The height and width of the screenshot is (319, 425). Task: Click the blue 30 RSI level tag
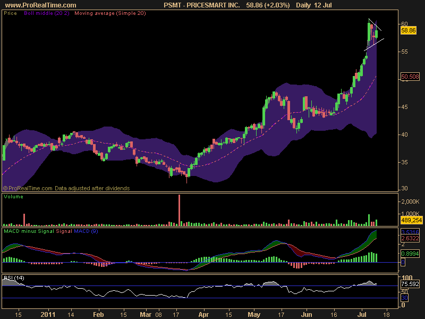pos(404,298)
